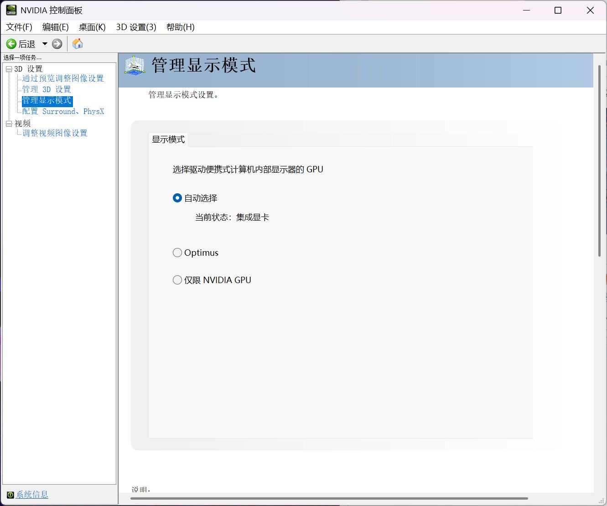
Task: Click the green Back arrow icon
Action: [11, 44]
